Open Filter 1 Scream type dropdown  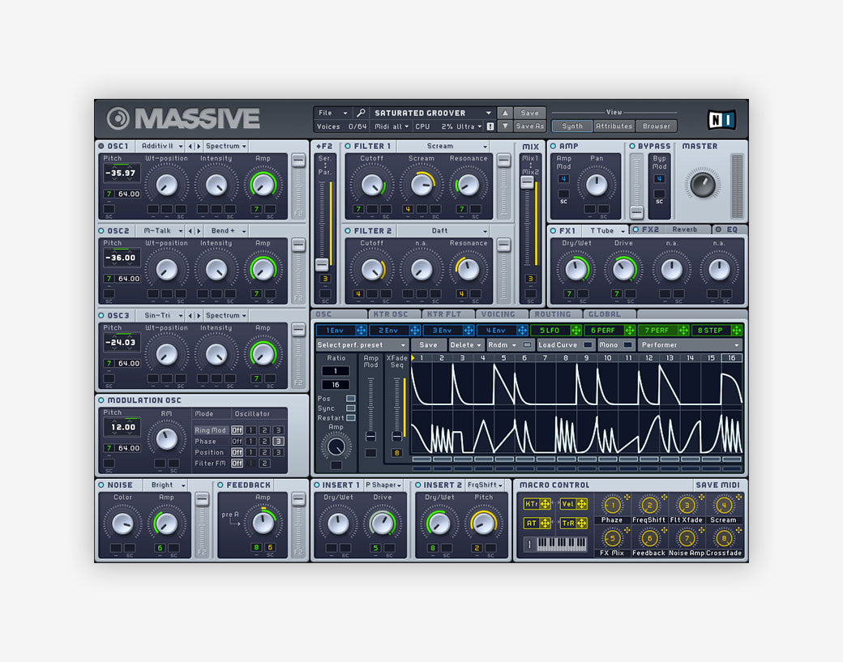pyautogui.click(x=443, y=146)
